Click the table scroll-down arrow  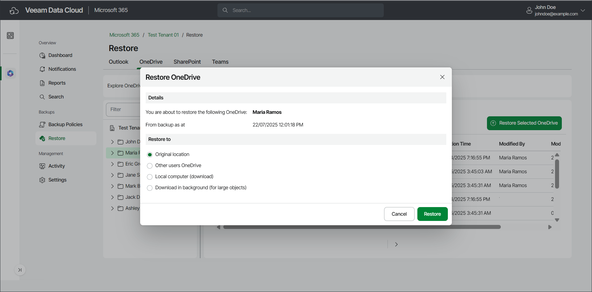coord(557,220)
